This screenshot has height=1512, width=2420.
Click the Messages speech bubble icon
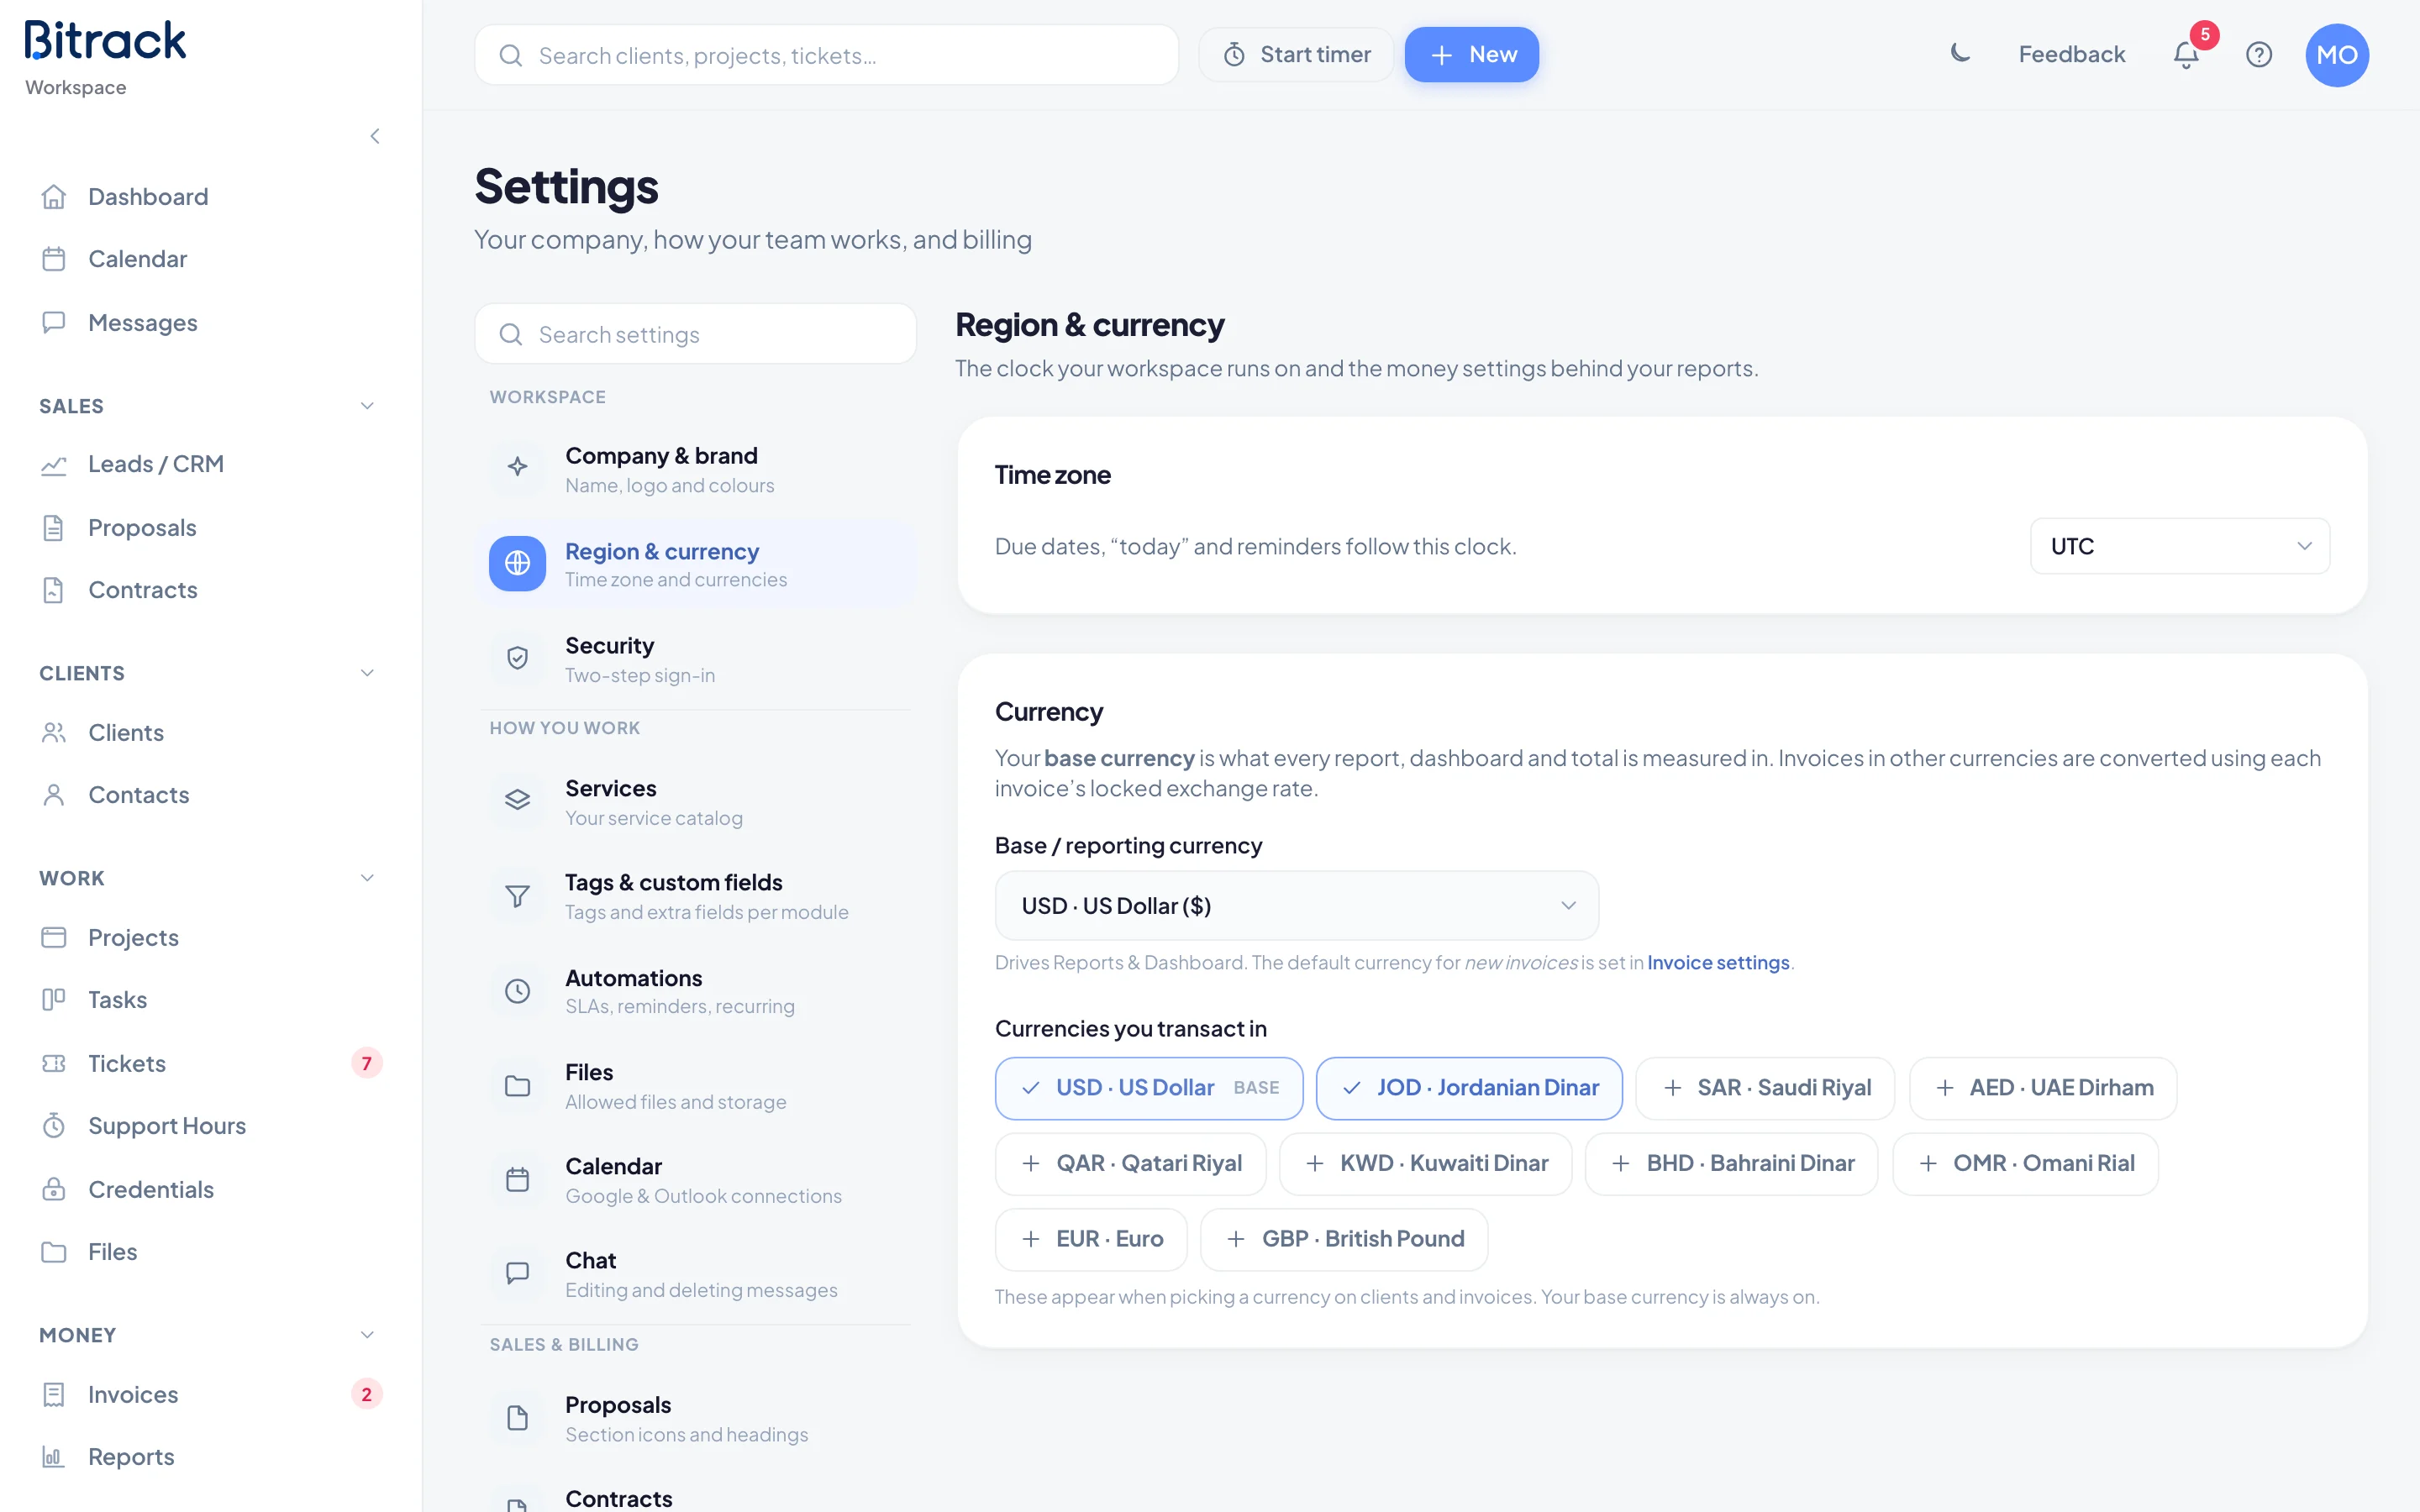click(54, 322)
